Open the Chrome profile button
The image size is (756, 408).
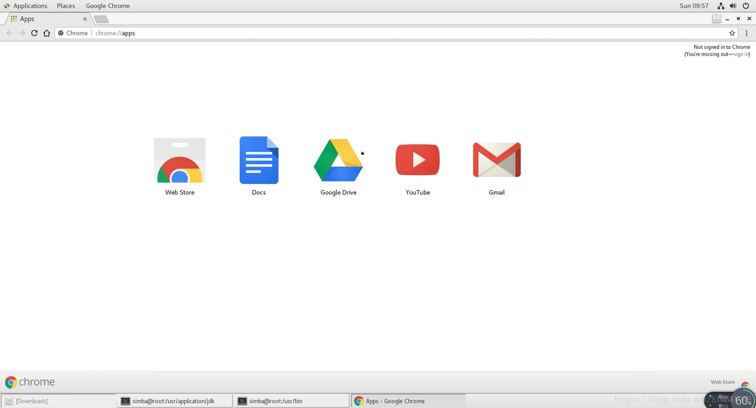[716, 18]
